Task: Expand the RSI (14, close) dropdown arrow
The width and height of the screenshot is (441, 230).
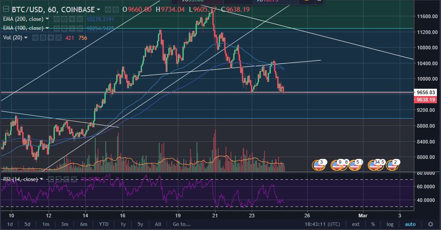Action: [x=41, y=179]
